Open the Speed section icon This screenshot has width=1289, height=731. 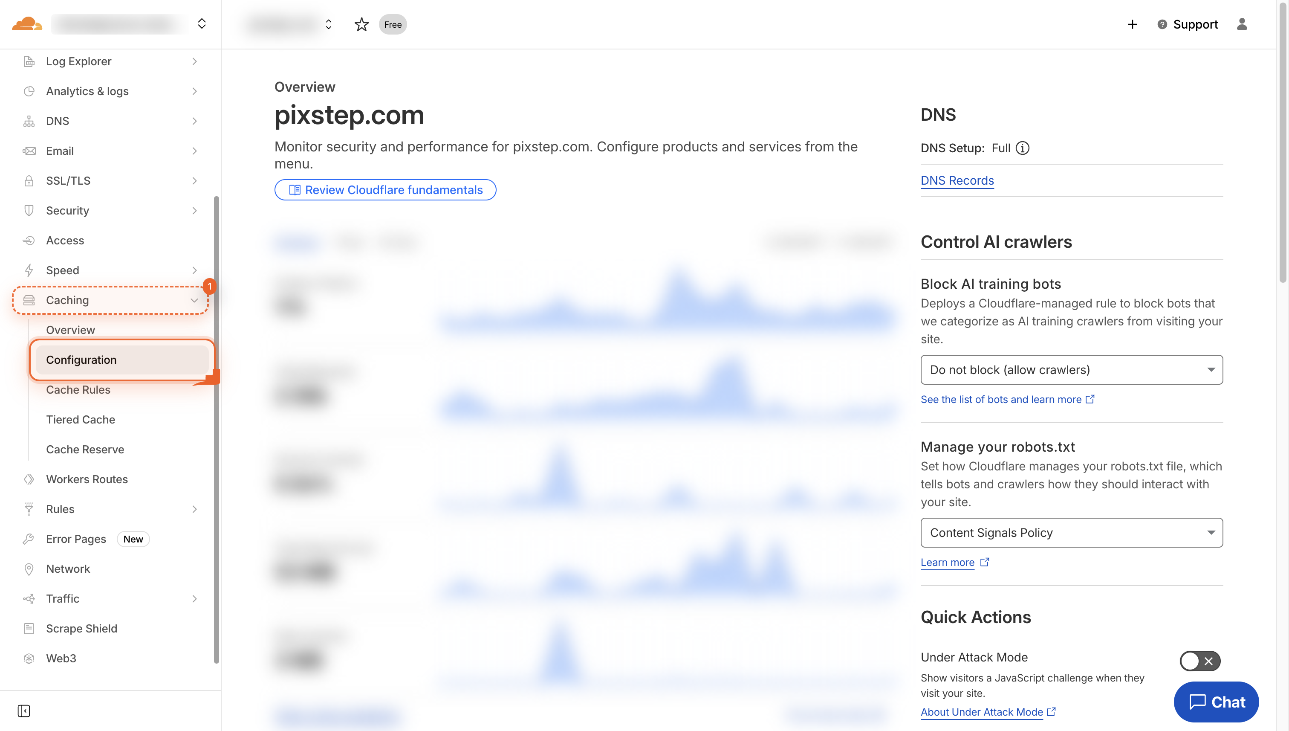point(29,270)
